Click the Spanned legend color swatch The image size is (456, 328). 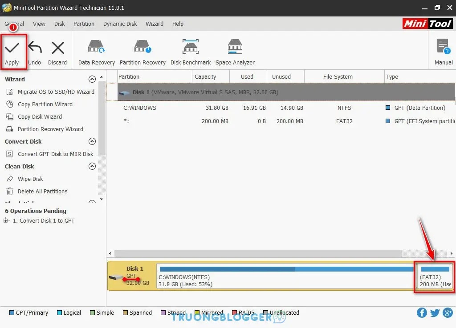(125, 312)
